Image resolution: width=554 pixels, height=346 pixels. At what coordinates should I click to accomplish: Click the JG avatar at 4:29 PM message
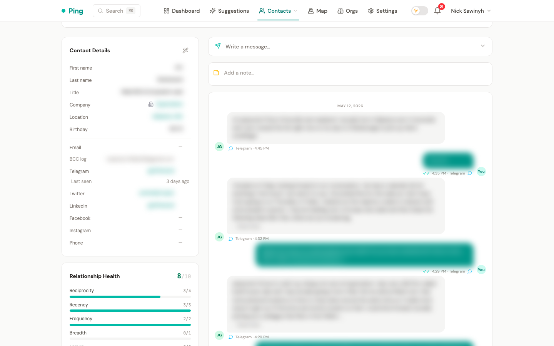(219, 335)
